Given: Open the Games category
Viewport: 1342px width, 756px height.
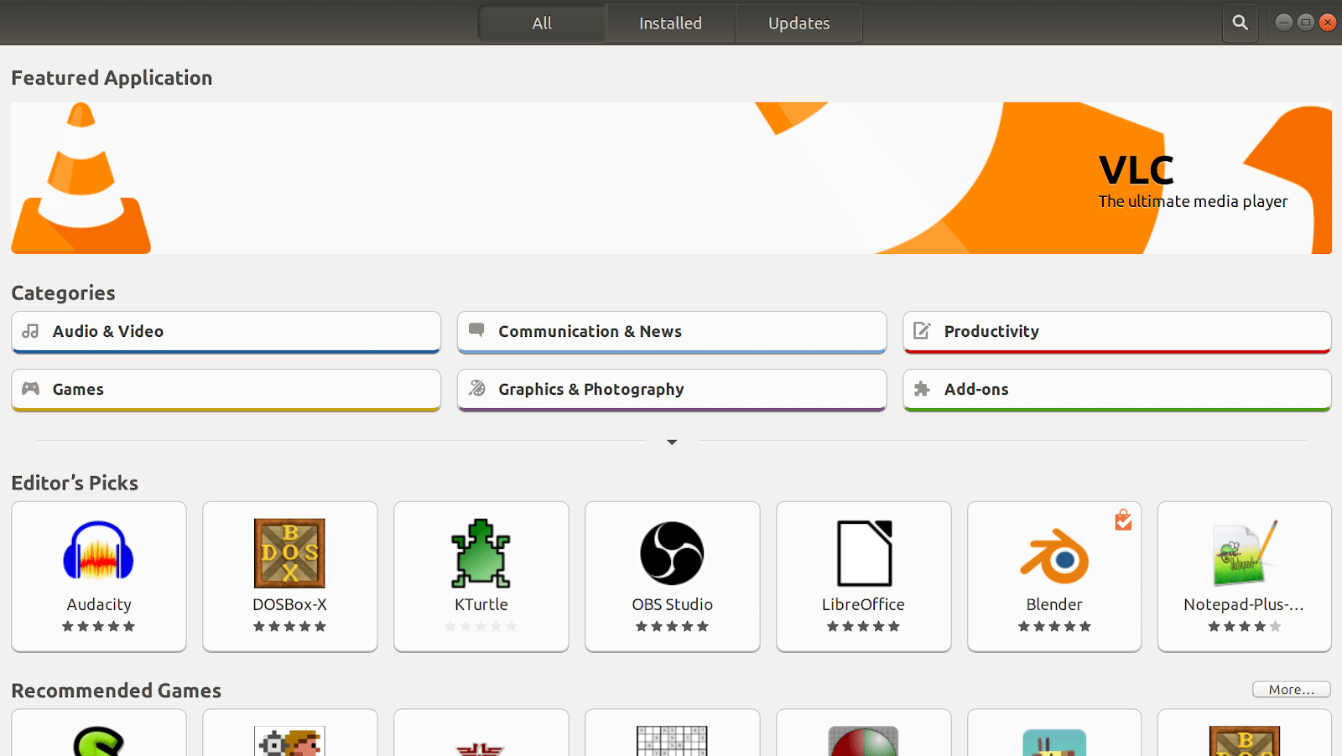Looking at the screenshot, I should [226, 390].
